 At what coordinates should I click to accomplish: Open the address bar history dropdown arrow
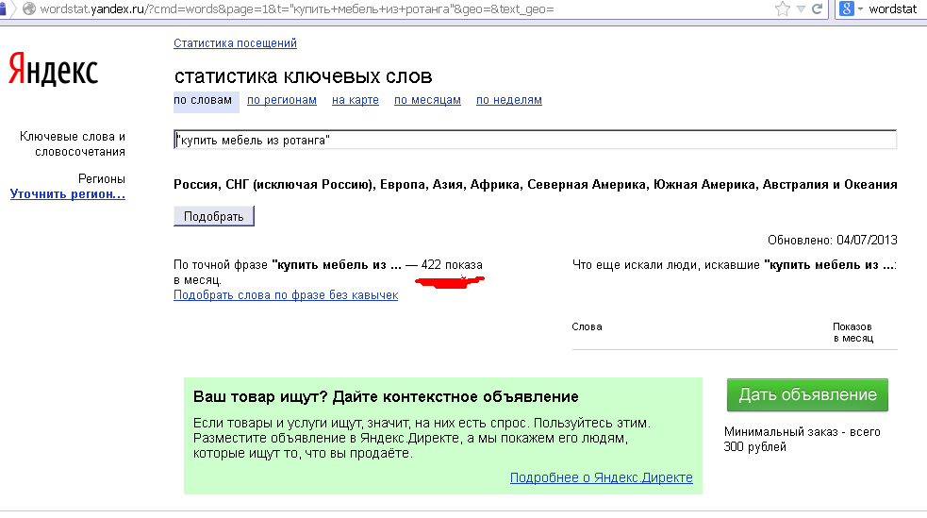pos(801,8)
